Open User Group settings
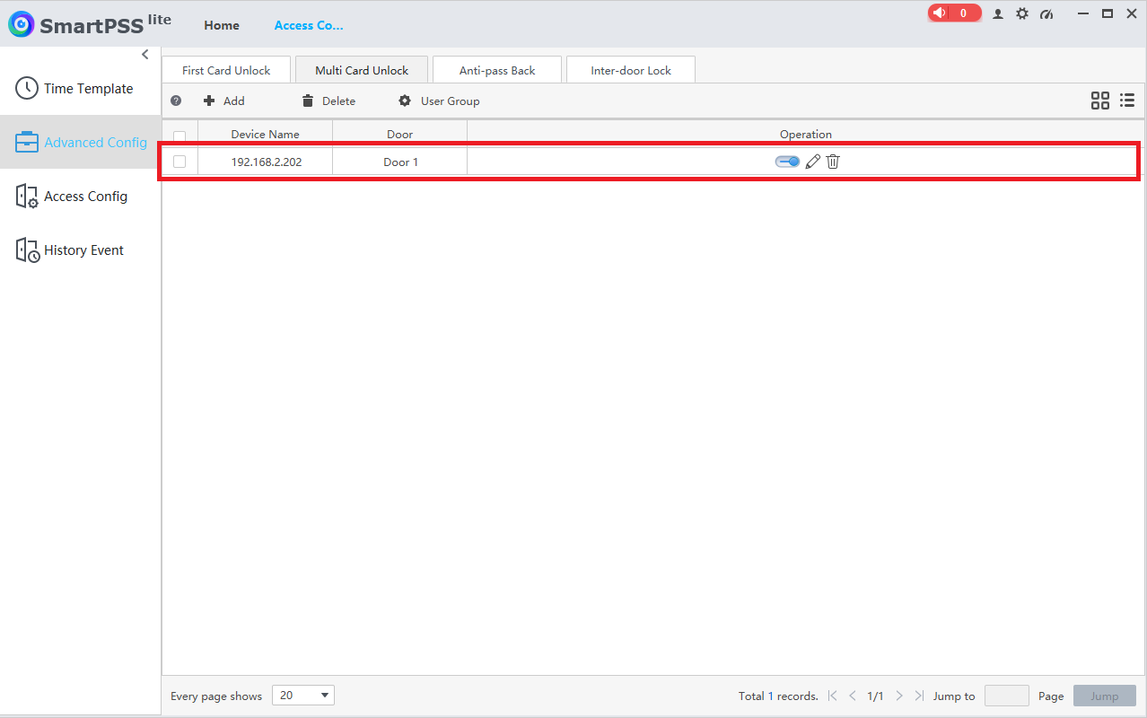Screen dimensions: 1147x718 [439, 101]
